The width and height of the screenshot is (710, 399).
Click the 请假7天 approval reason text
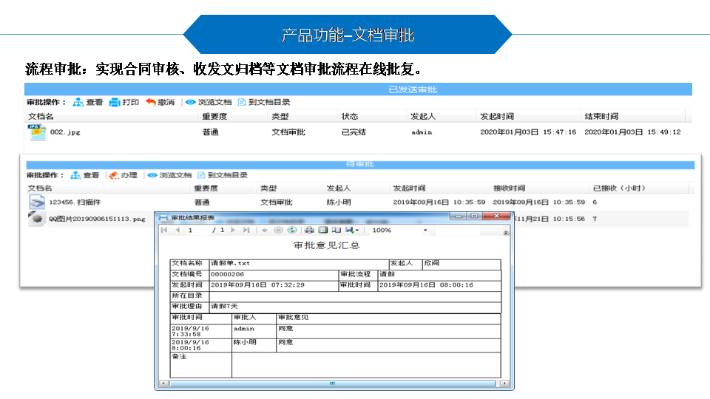coord(224,306)
